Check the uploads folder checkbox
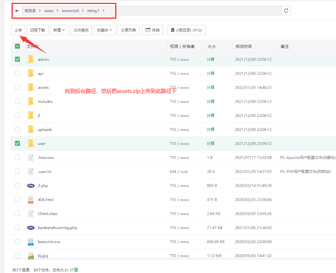336x273 pixels. (x=18, y=129)
